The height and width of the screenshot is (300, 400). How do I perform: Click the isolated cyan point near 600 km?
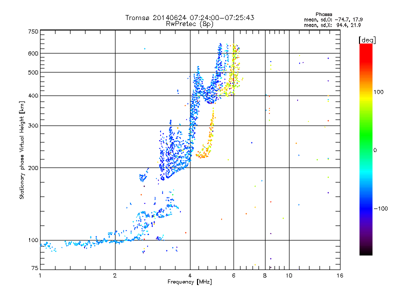tap(145, 48)
